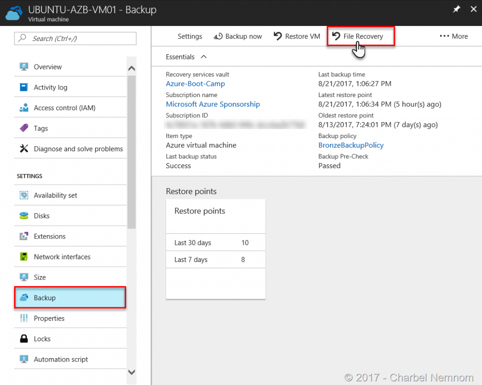
Task: Close the Backup blade
Action: tap(474, 9)
